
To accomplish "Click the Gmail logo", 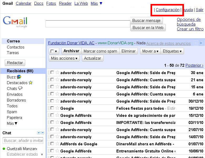I will tap(15, 22).
